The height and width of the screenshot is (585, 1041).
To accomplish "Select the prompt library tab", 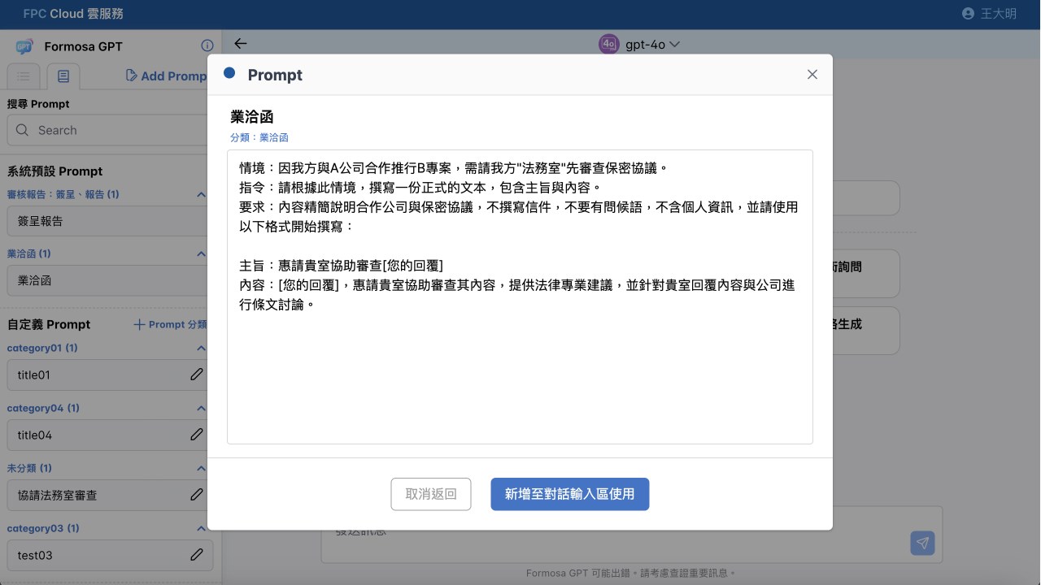I will point(63,76).
